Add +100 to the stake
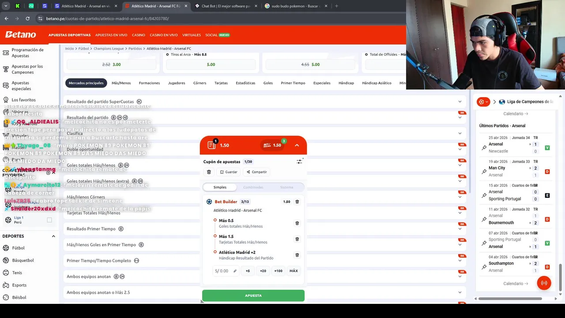565x318 pixels. click(x=278, y=271)
